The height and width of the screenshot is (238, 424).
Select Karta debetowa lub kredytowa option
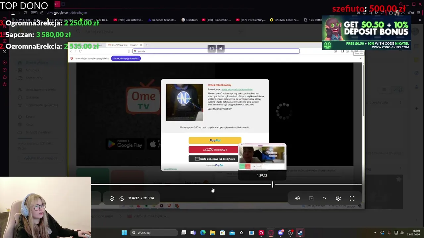pyautogui.click(x=213, y=159)
